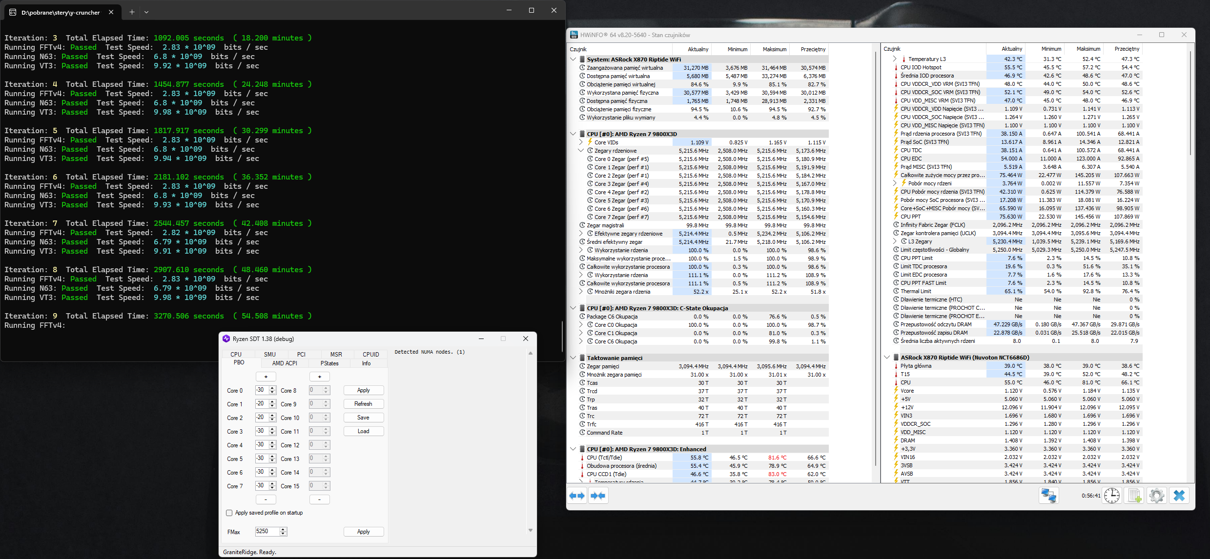This screenshot has height=559, width=1210.
Task: Open the CPUID tab in Ryzen SDT
Action: [x=370, y=354]
